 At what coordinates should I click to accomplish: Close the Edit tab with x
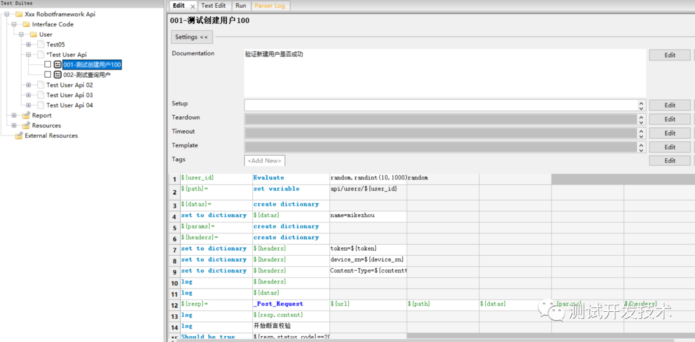pyautogui.click(x=192, y=6)
